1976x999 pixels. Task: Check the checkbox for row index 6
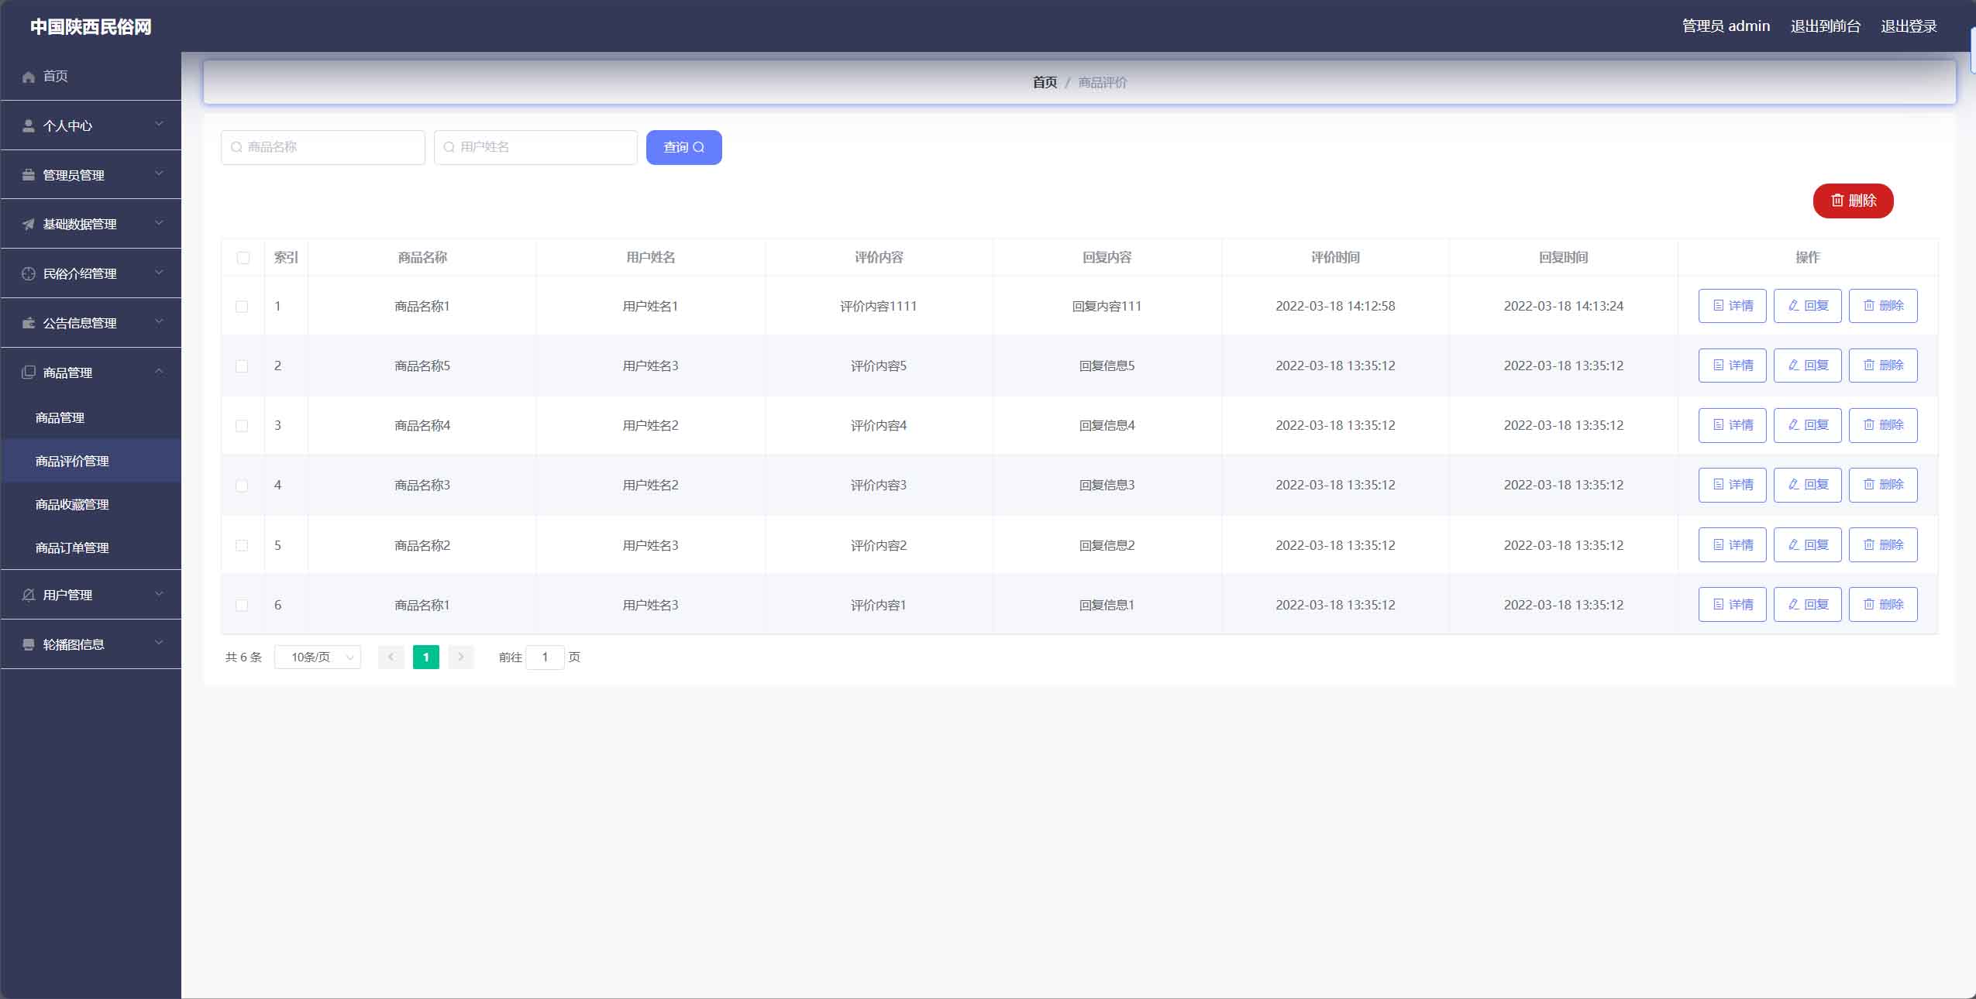(242, 606)
